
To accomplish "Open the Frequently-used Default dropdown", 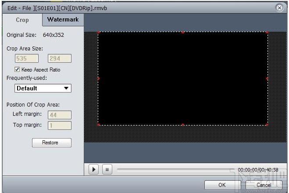I will [x=43, y=88].
